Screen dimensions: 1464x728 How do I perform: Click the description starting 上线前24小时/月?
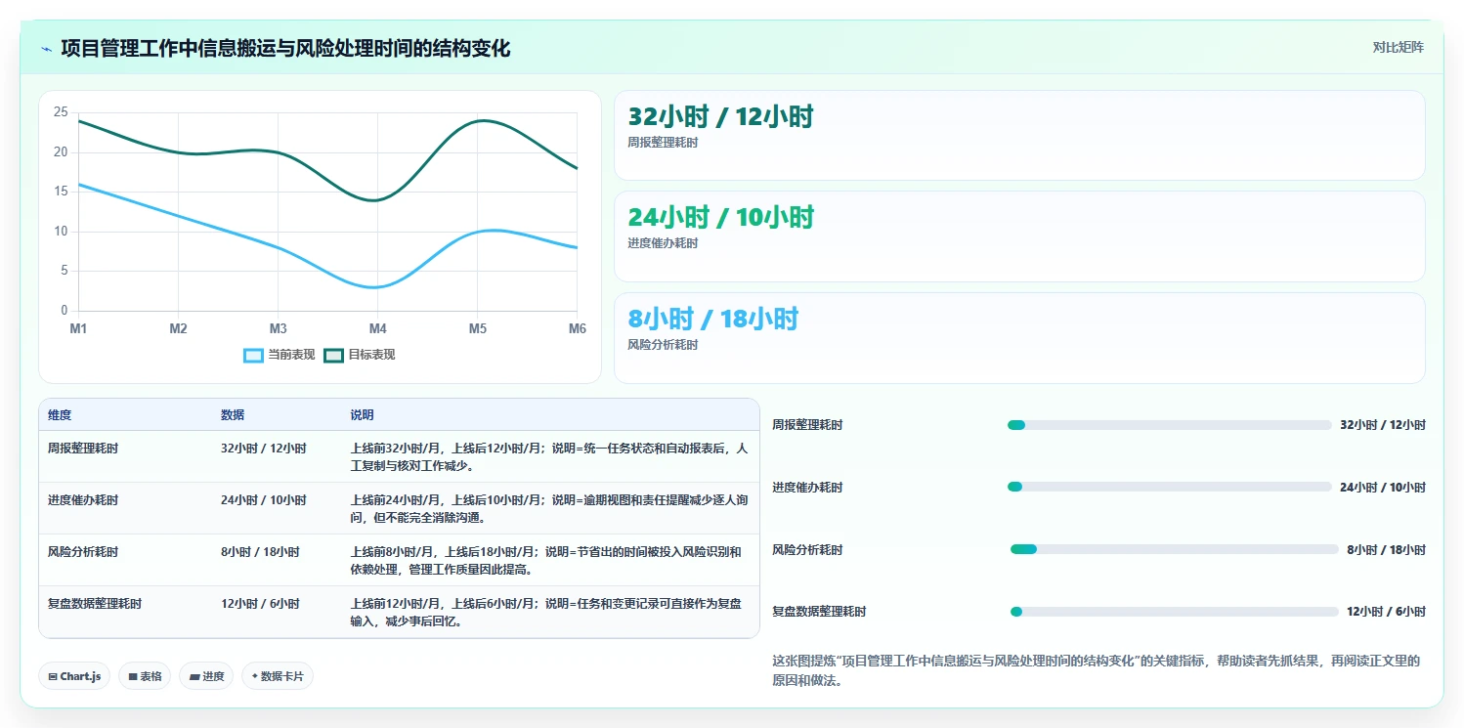coord(549,509)
